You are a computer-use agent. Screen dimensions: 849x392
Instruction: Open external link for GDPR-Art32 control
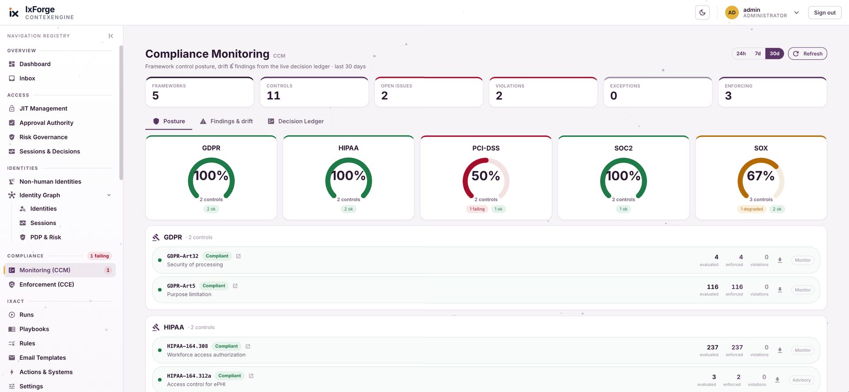tap(238, 256)
